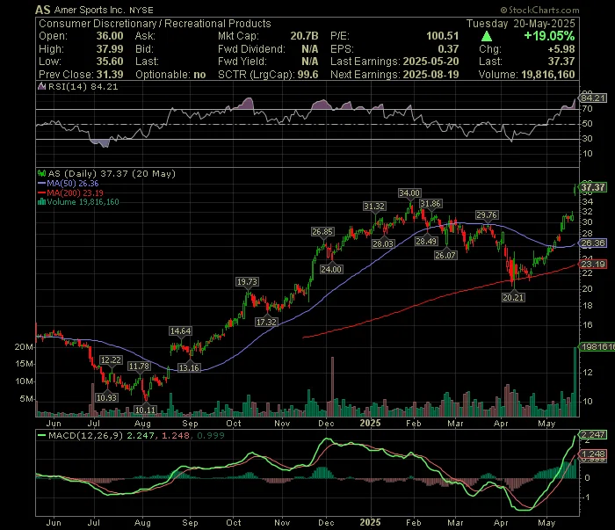The height and width of the screenshot is (530, 615).
Task: Click the MA(200) 23.19 legend entry
Action: [x=75, y=192]
